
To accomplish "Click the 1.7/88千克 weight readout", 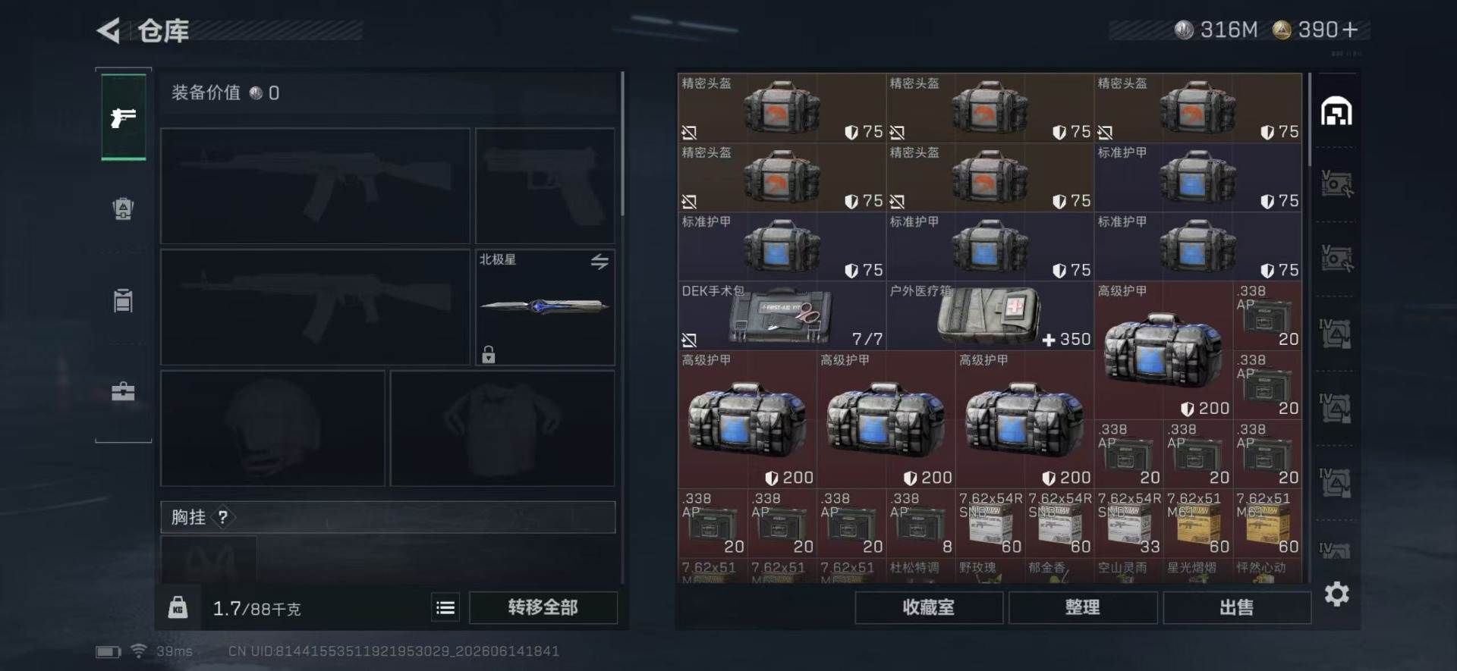I will 256,608.
